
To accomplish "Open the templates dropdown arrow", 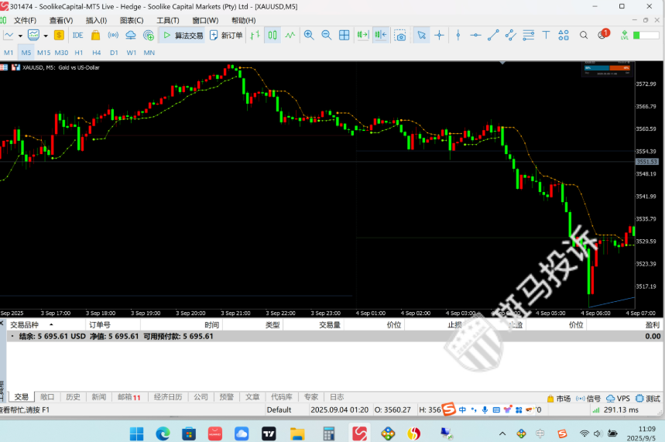I will [46, 35].
